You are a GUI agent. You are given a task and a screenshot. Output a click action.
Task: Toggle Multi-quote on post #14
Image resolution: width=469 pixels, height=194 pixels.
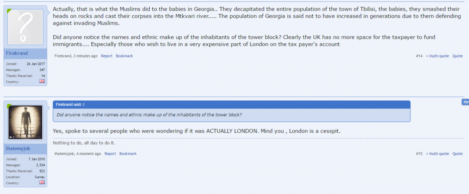point(437,56)
